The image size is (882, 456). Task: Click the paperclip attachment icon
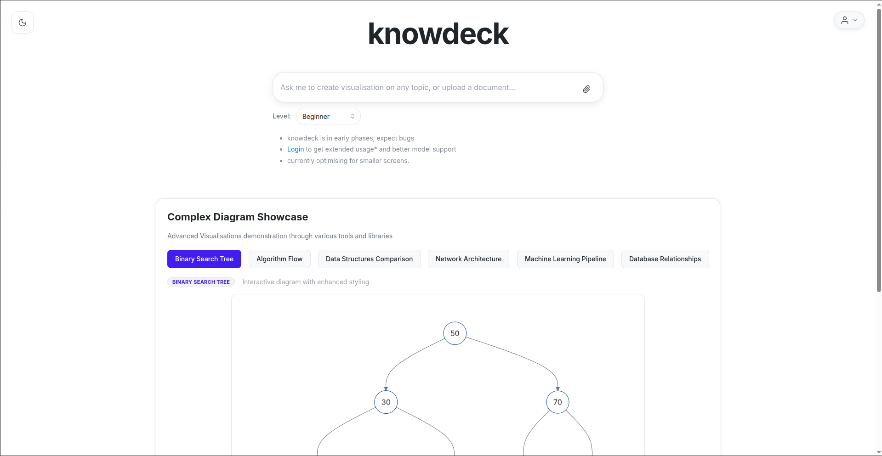coord(586,88)
